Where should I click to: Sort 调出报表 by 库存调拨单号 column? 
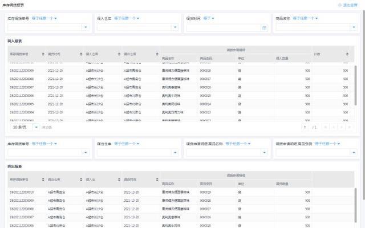(x=43, y=180)
